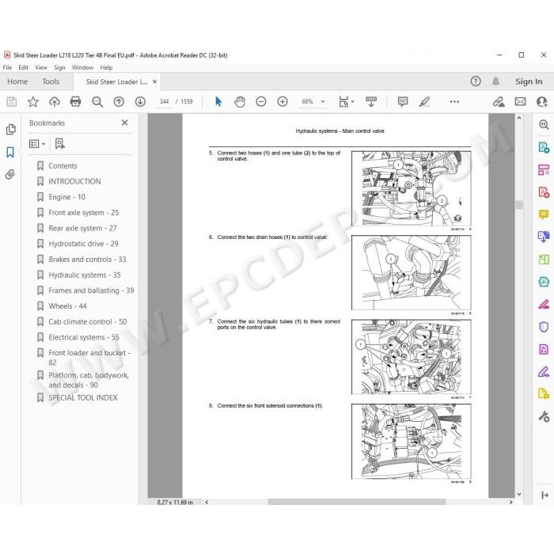Open More Tools wrench in right pane
The height and width of the screenshot is (554, 554).
[x=544, y=417]
